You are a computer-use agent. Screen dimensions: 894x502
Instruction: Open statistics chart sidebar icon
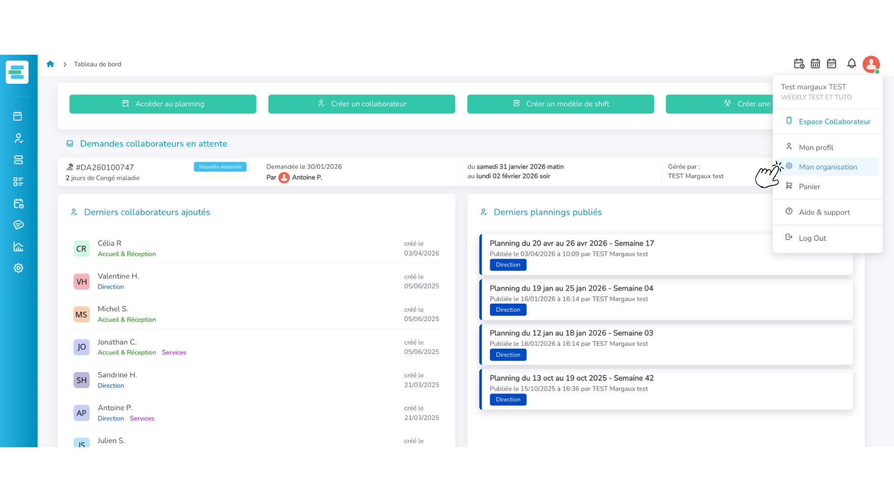[18, 247]
